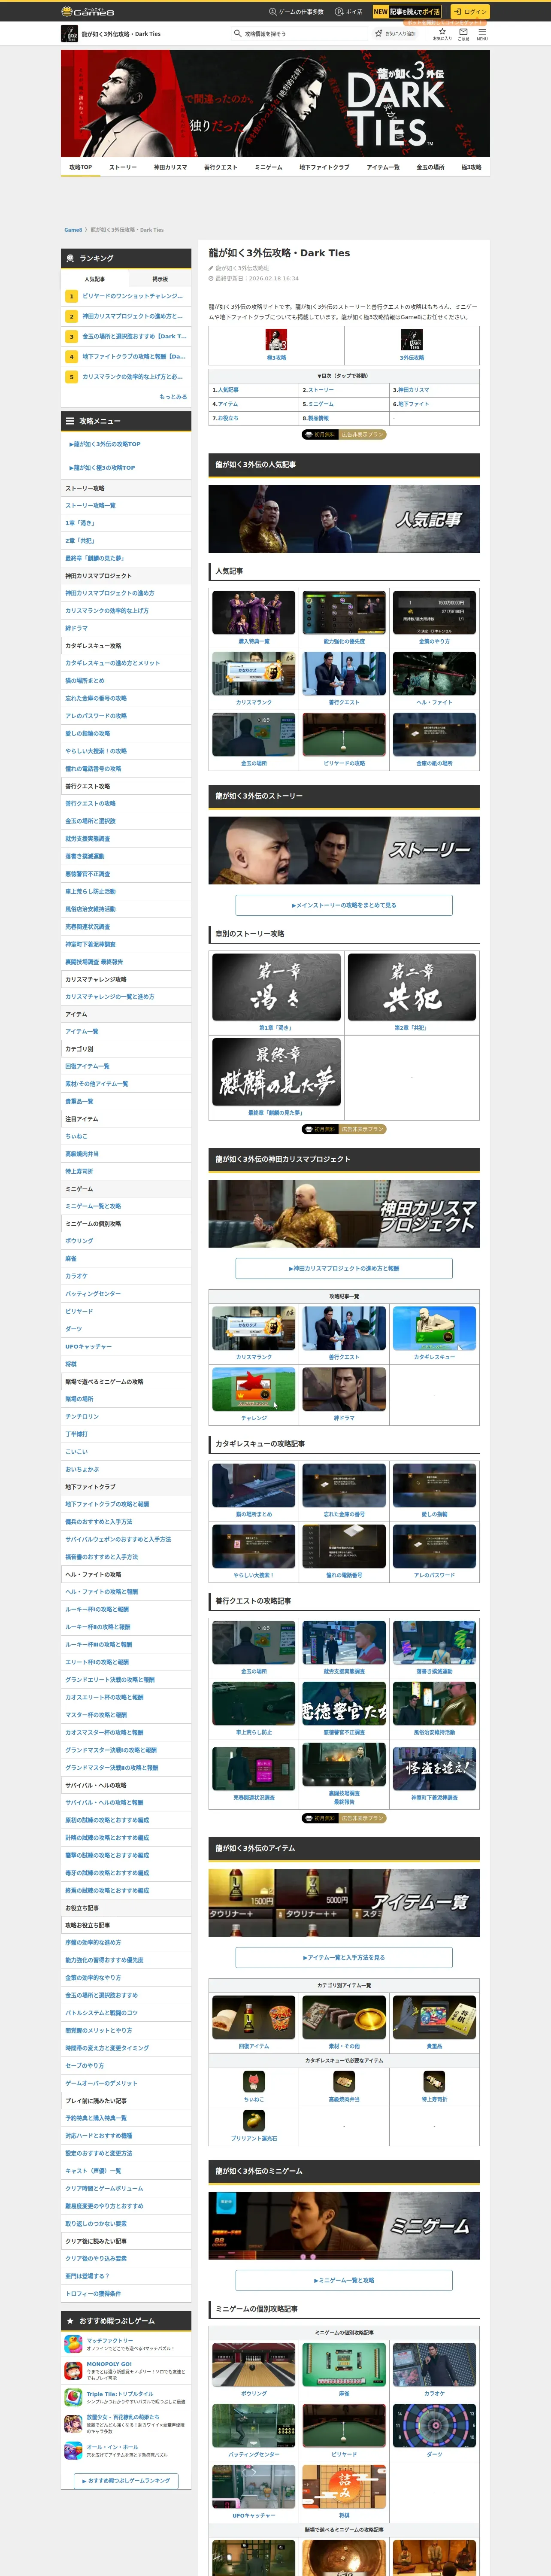
Task: Click the Game8 breadcrumb link
Action: (73, 230)
